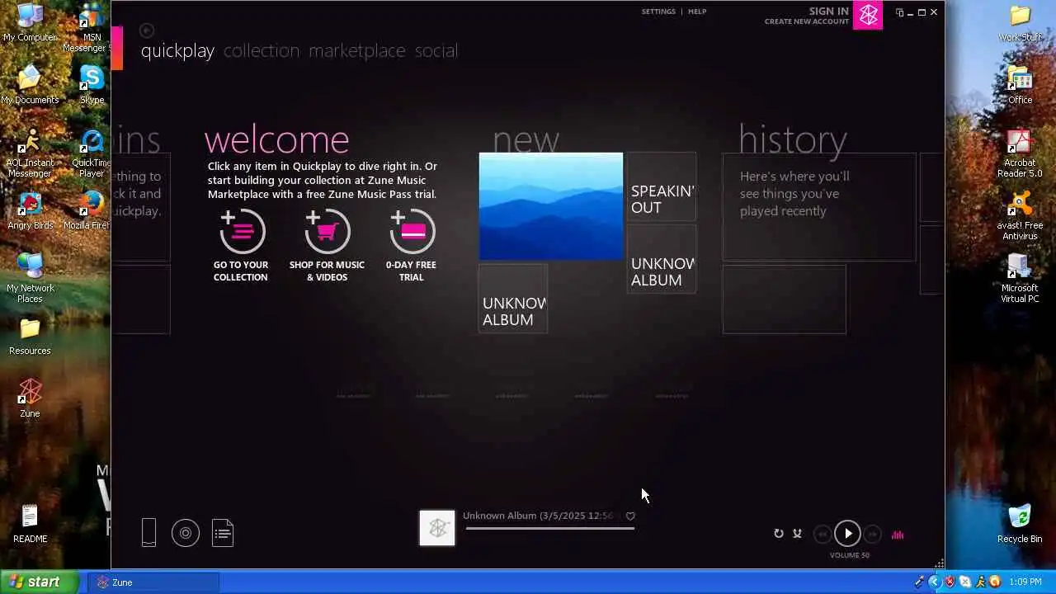1056x594 pixels.
Task: Click Windows Start button
Action: [40, 582]
